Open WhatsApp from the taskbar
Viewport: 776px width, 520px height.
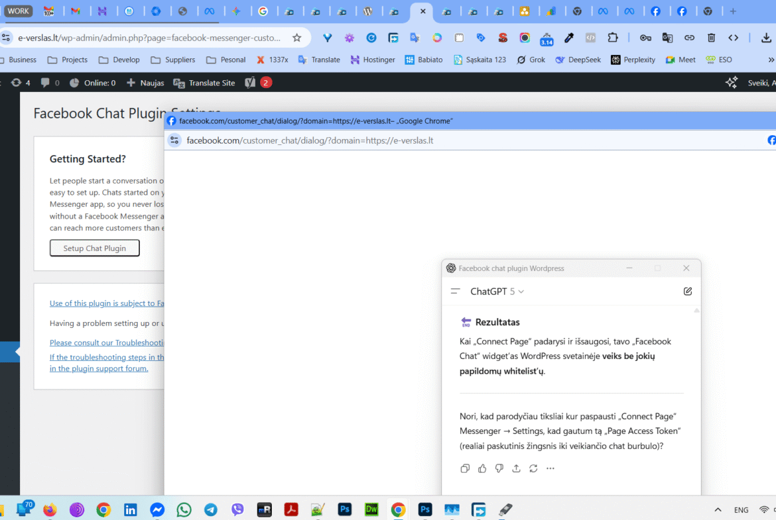(x=184, y=509)
